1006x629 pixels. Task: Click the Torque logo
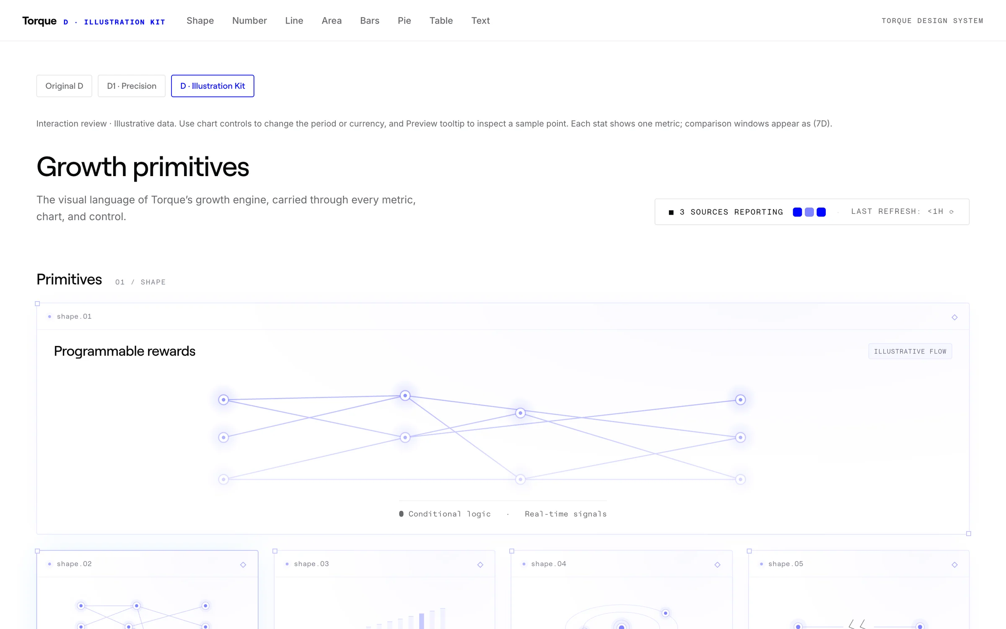[39, 21]
